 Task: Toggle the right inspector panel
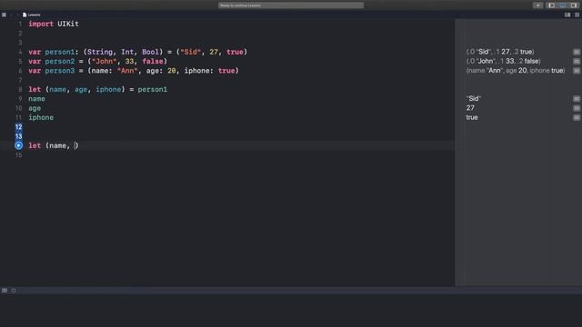tap(574, 5)
